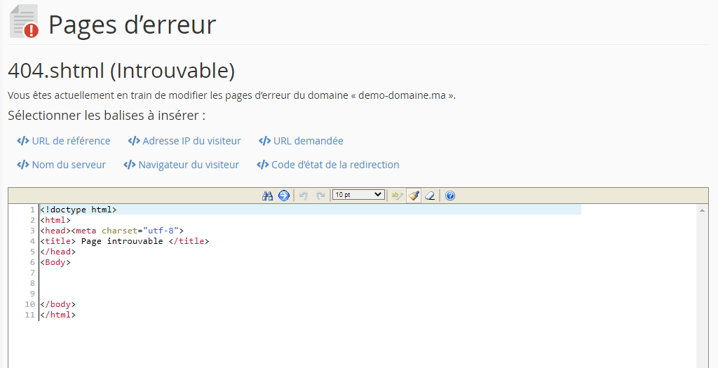This screenshot has width=718, height=368.
Task: Toggle syntax highlighting brush icon
Action: [414, 196]
